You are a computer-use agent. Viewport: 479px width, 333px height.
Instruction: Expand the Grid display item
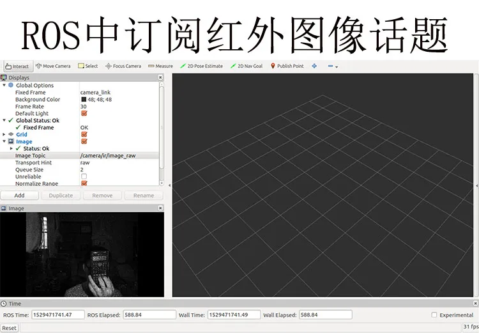4,135
